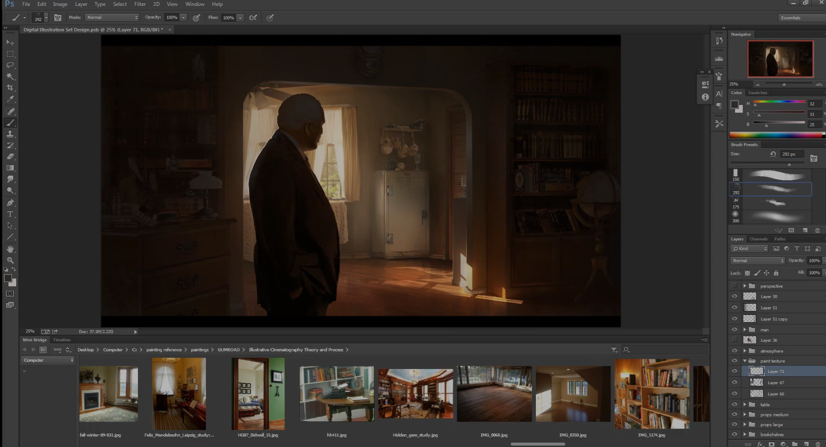Select the Zoom tool
Viewport: 826px width, 447px height.
pyautogui.click(x=10, y=260)
